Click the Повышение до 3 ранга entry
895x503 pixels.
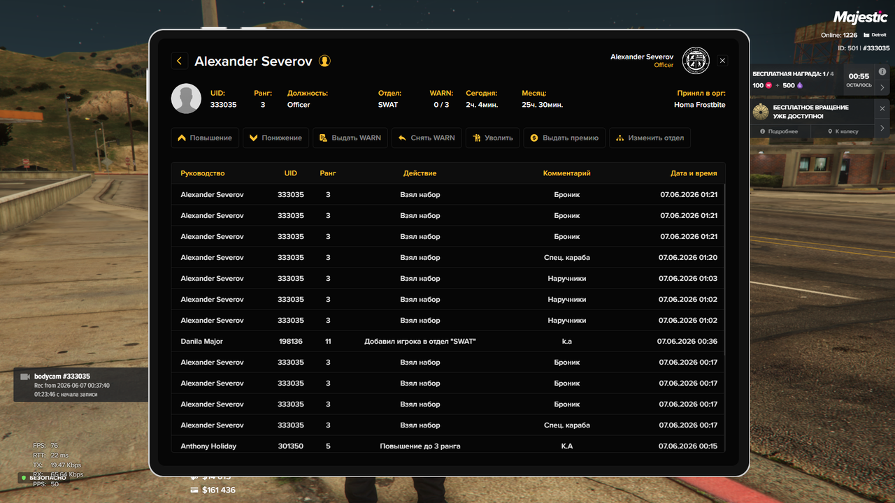point(420,446)
